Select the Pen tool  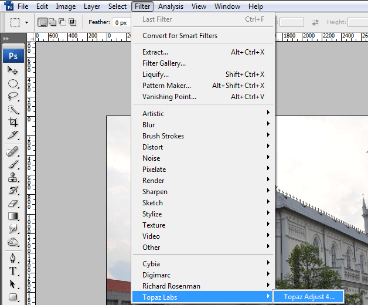[x=13, y=257]
